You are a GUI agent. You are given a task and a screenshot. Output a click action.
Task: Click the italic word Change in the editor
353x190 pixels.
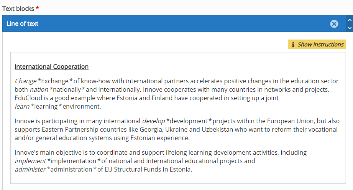point(25,81)
